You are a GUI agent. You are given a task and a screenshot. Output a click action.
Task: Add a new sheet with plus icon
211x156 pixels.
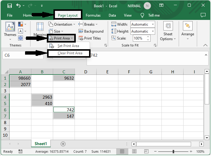click(x=63, y=144)
